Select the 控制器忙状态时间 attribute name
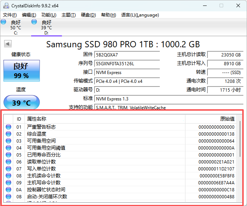The image size is (247, 206). click(x=46, y=190)
